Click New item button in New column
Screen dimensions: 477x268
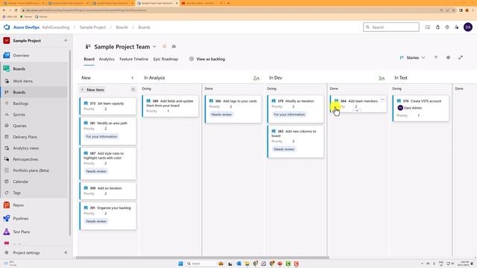point(92,90)
